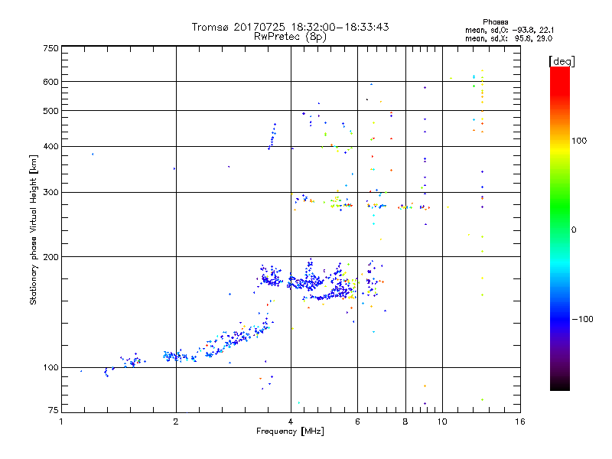The height and width of the screenshot is (459, 612).
Task: Click the 16 MHz frequency tick label
Action: point(520,422)
